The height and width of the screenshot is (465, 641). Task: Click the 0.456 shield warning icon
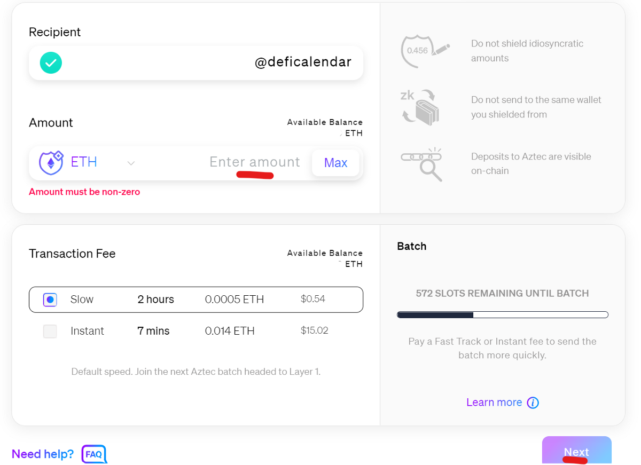tap(422, 51)
